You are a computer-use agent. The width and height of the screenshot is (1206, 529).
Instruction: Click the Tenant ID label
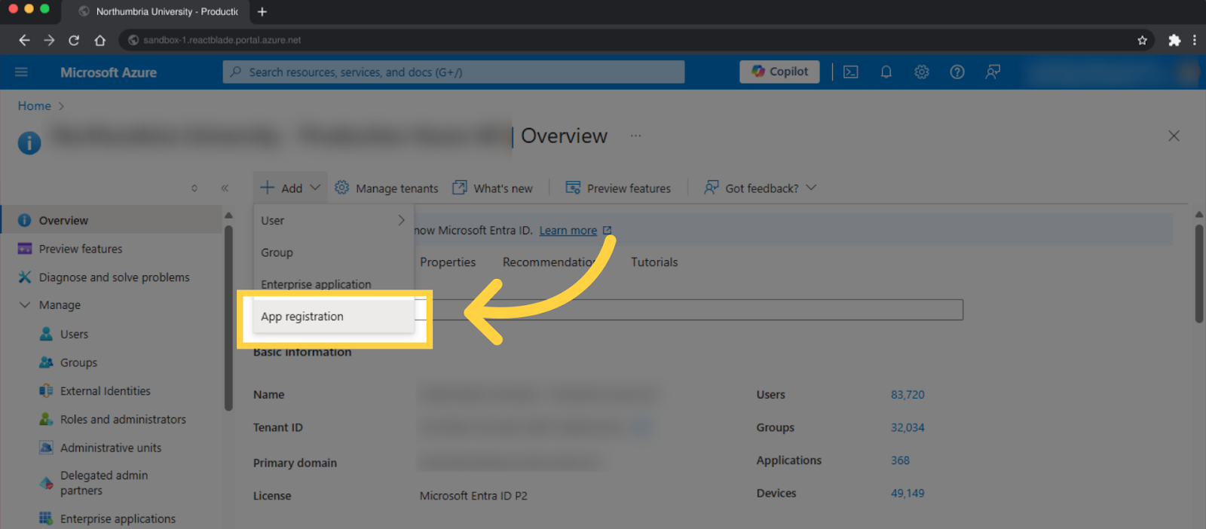277,427
